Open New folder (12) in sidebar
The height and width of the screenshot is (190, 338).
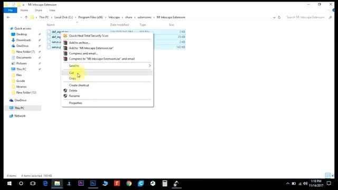26,92
